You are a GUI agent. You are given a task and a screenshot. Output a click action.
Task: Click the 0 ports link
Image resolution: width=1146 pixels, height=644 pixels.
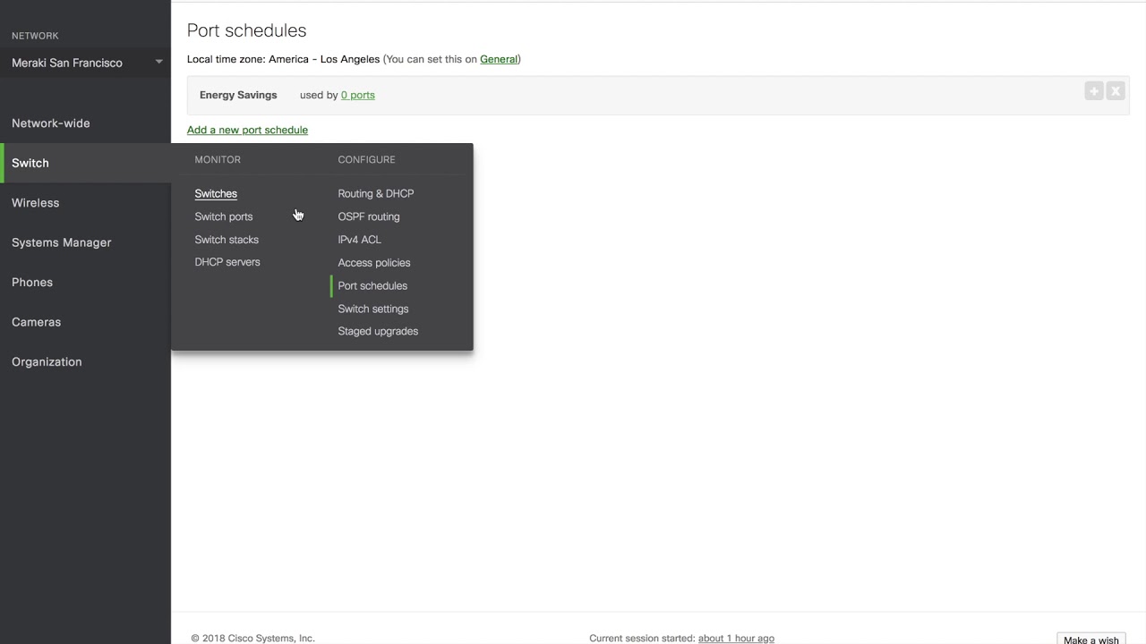(358, 95)
